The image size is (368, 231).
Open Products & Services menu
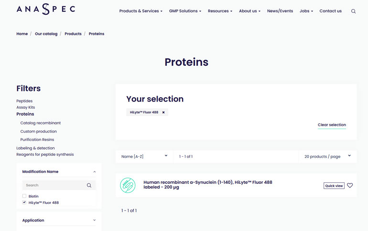[x=141, y=11]
